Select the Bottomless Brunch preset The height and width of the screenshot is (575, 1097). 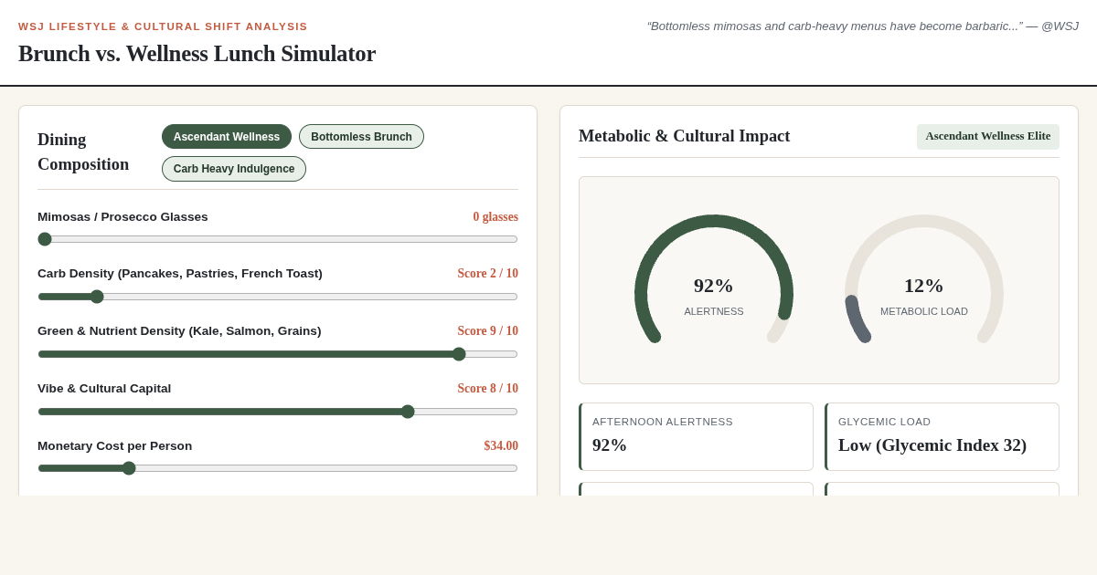(x=361, y=137)
